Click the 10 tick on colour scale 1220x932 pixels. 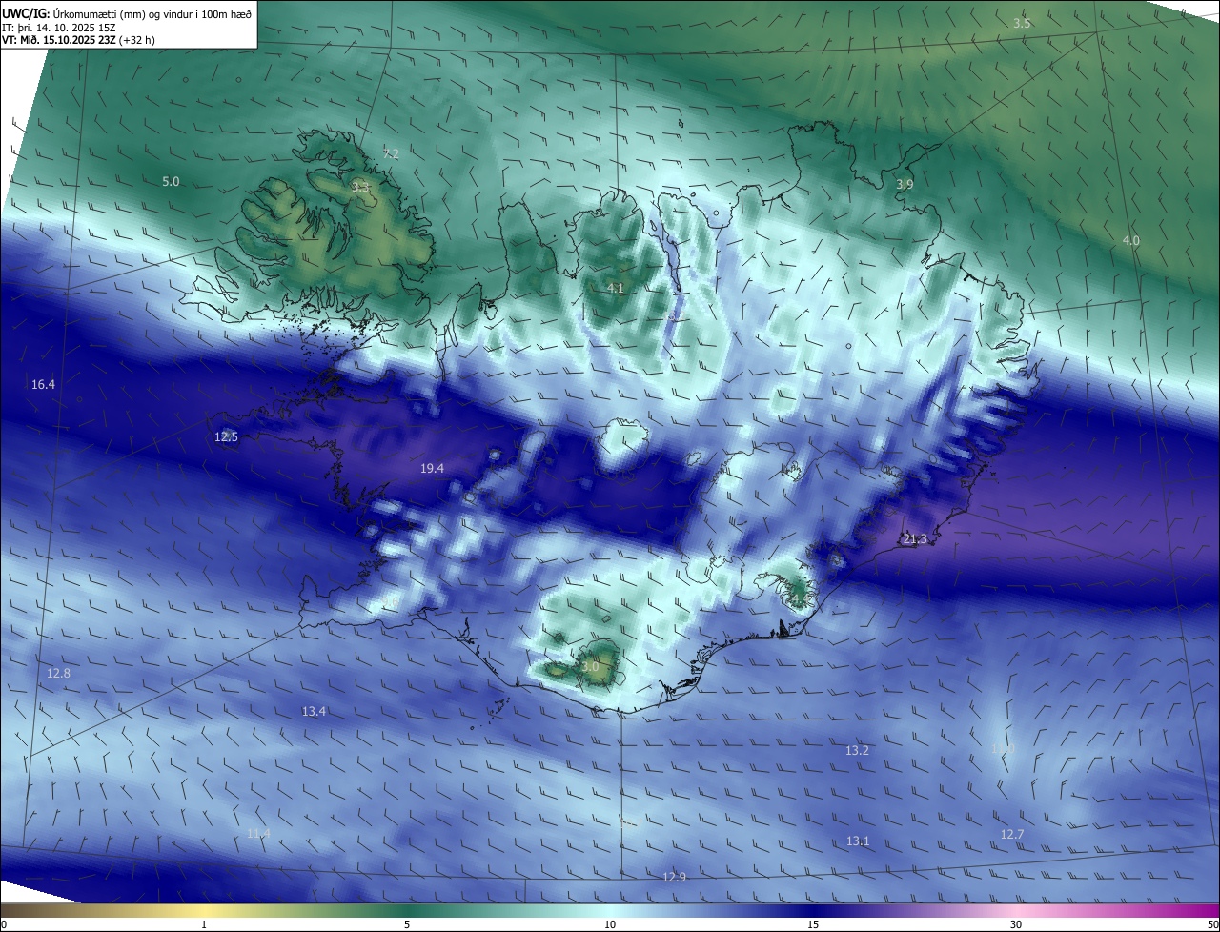[x=610, y=924]
